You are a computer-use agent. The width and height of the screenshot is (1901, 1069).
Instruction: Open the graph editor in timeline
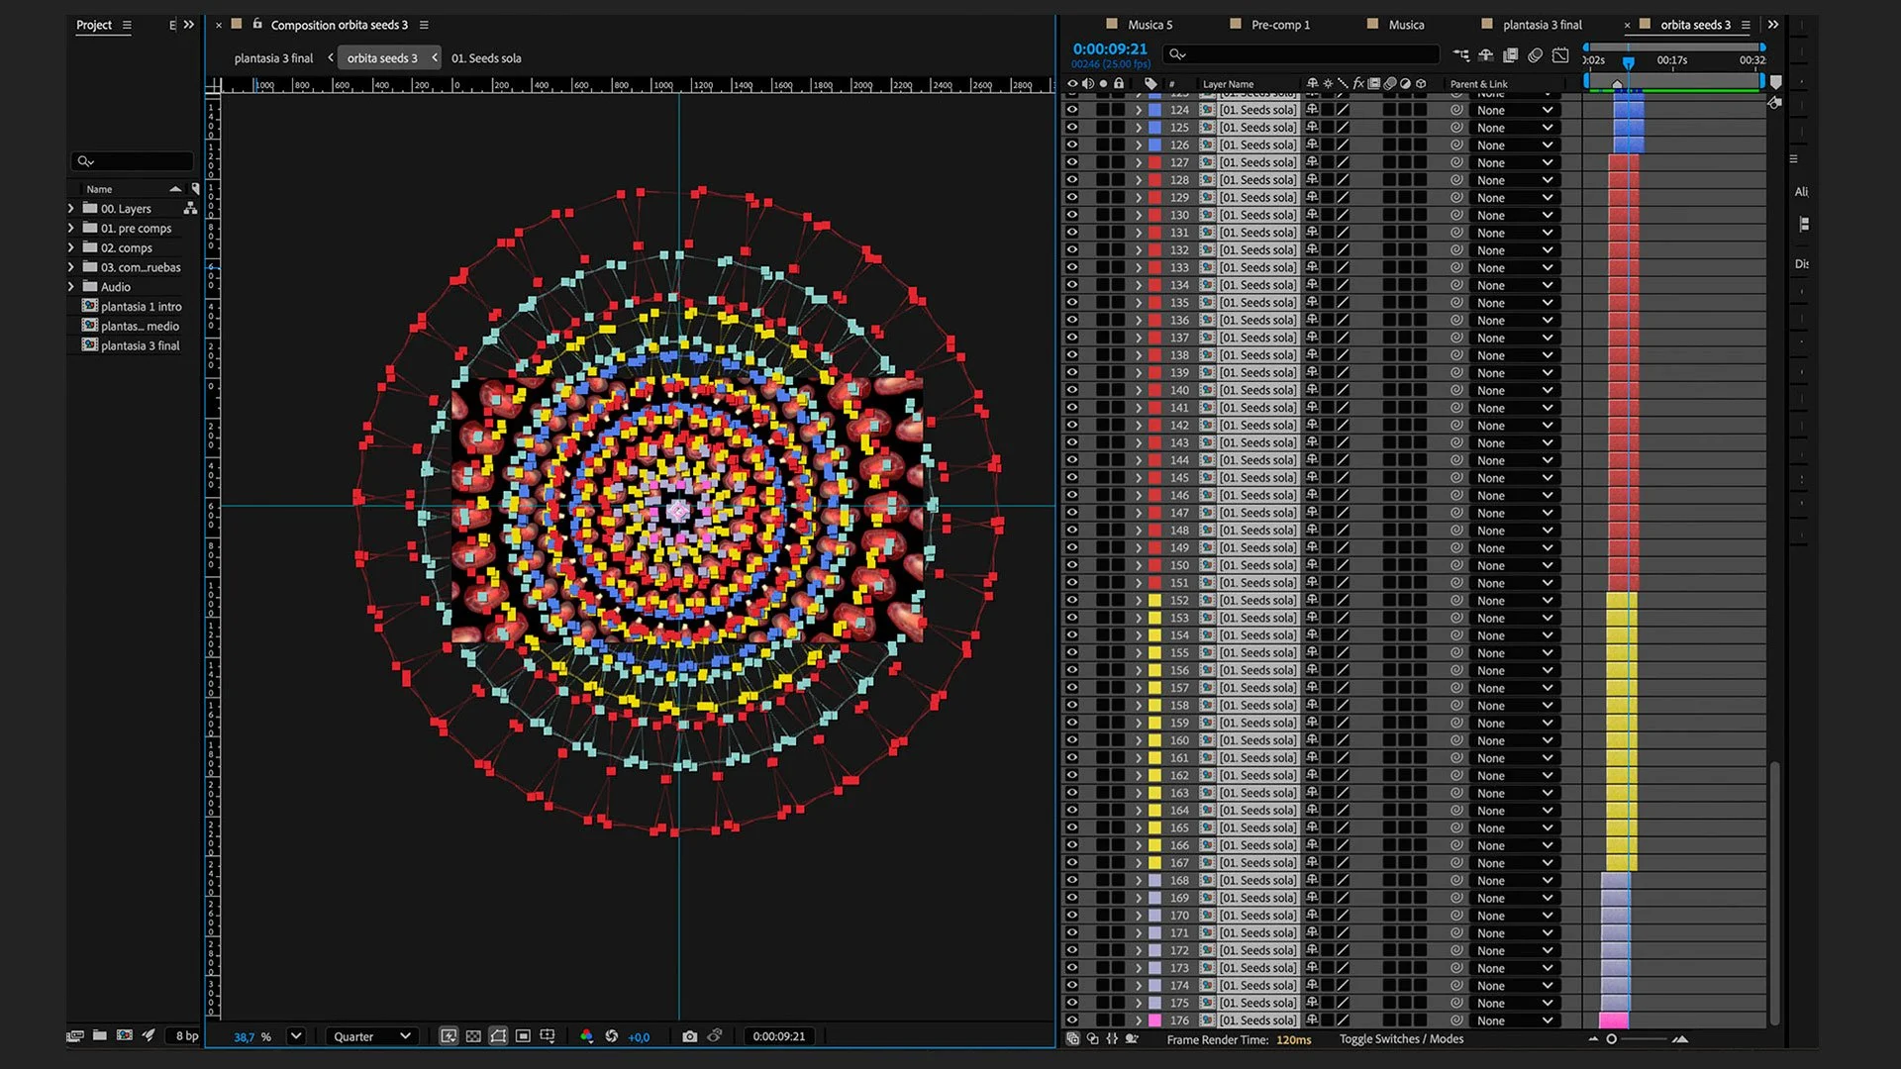coord(1560,55)
